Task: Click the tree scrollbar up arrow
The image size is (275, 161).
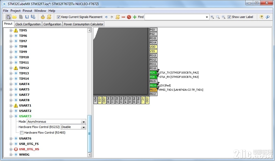Action: click(x=89, y=30)
